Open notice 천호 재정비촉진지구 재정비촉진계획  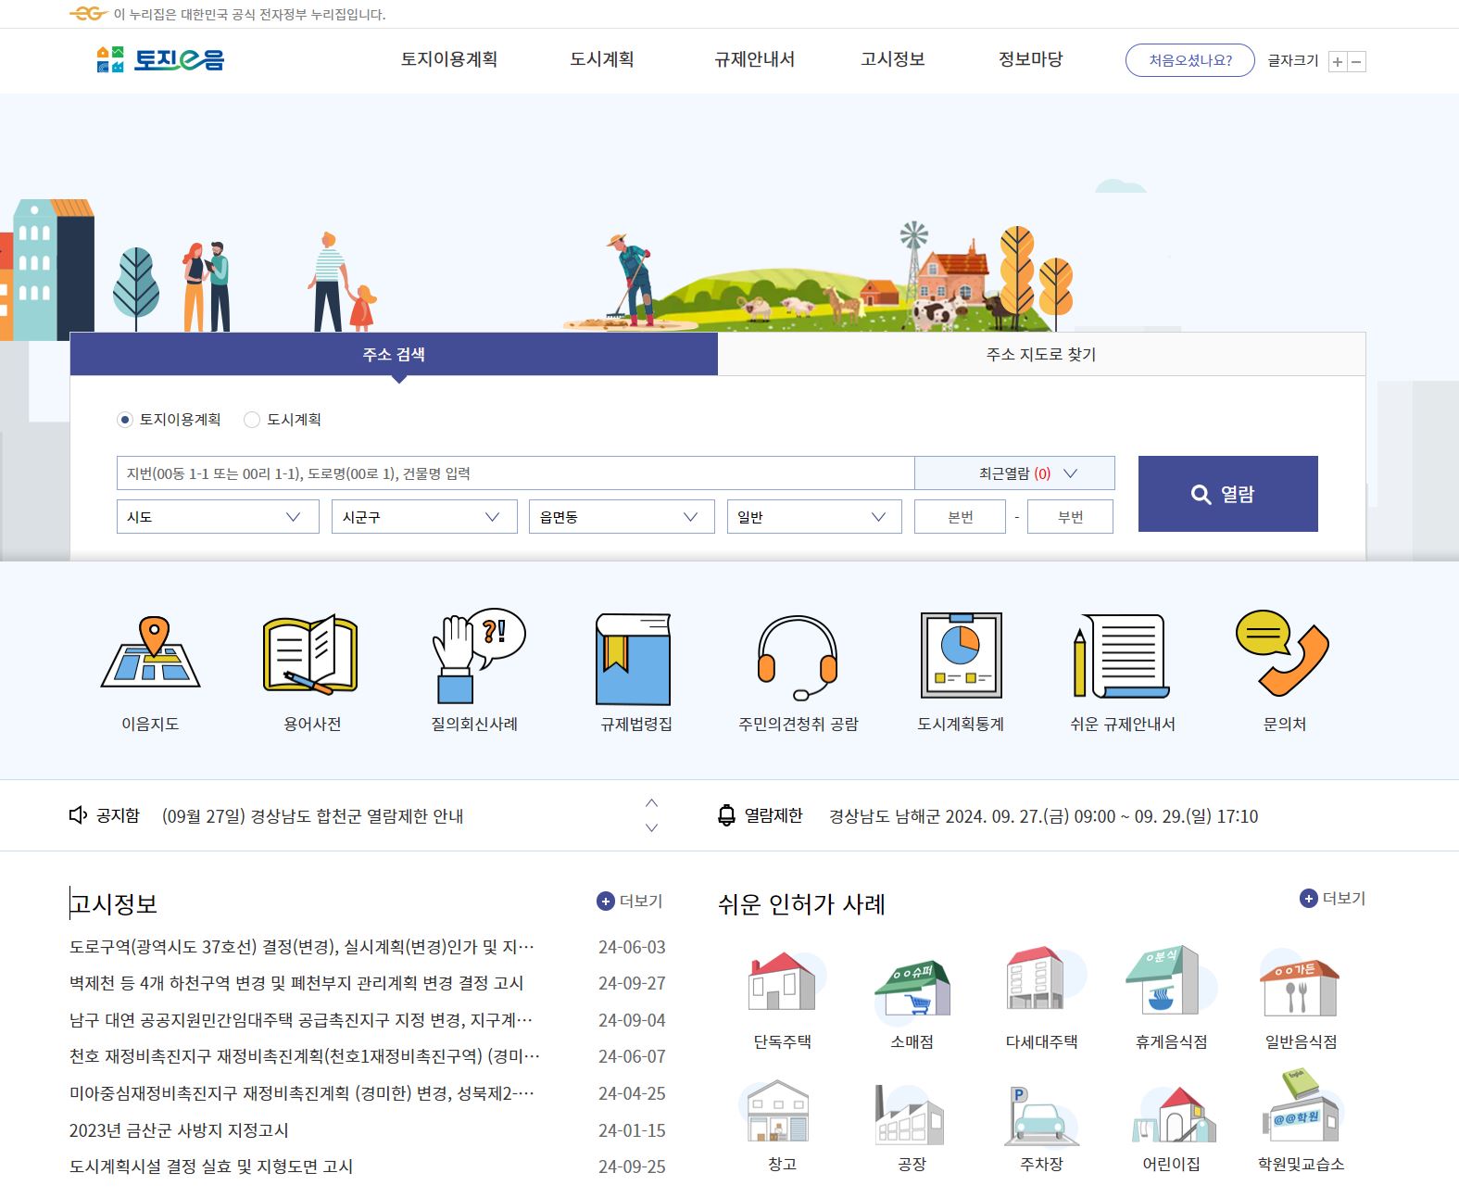pos(305,1056)
